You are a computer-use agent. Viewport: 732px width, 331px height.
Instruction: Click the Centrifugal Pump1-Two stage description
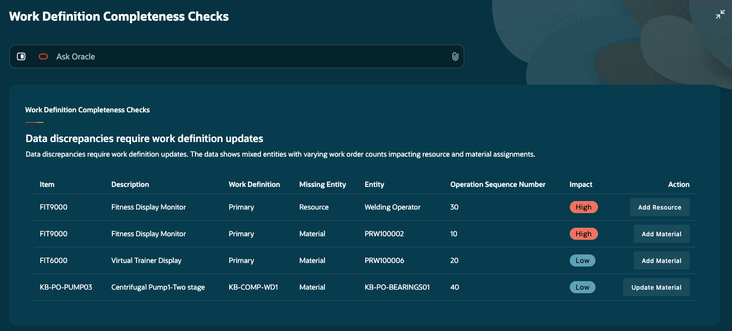[158, 287]
